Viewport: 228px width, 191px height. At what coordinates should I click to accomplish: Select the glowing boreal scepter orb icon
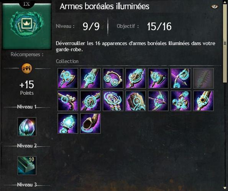(68, 123)
